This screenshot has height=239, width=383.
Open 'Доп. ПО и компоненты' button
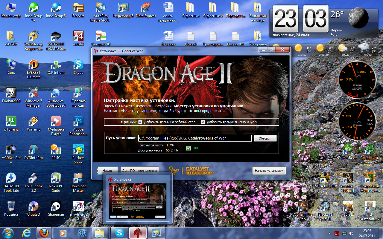pos(139,171)
